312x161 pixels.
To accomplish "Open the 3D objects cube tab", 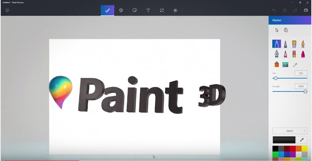I will 121,10.
